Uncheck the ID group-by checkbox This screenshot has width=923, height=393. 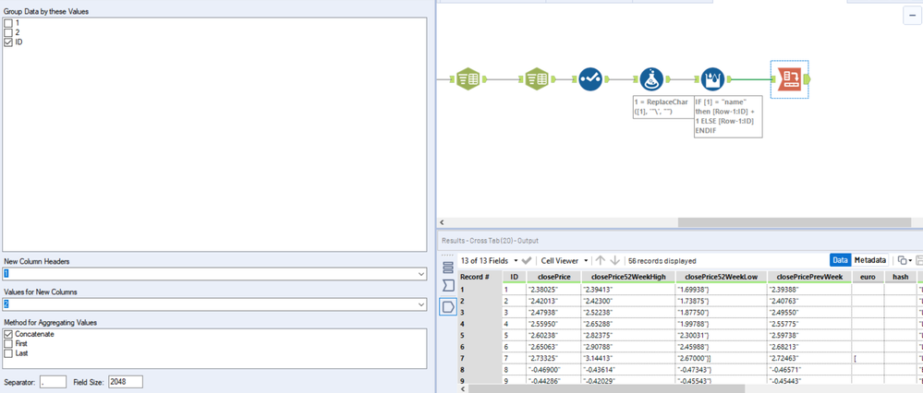tap(8, 42)
